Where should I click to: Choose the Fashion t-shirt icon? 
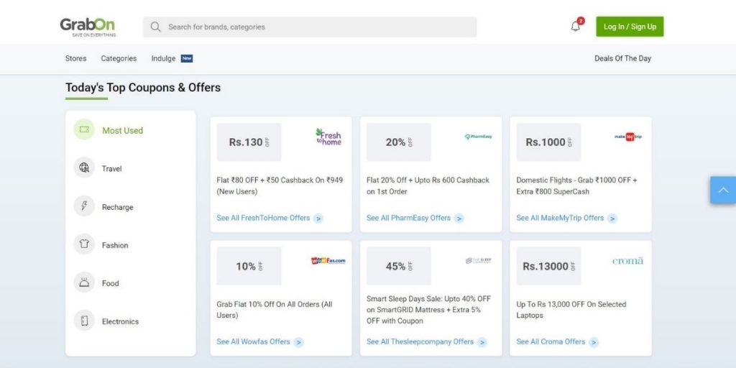(84, 244)
